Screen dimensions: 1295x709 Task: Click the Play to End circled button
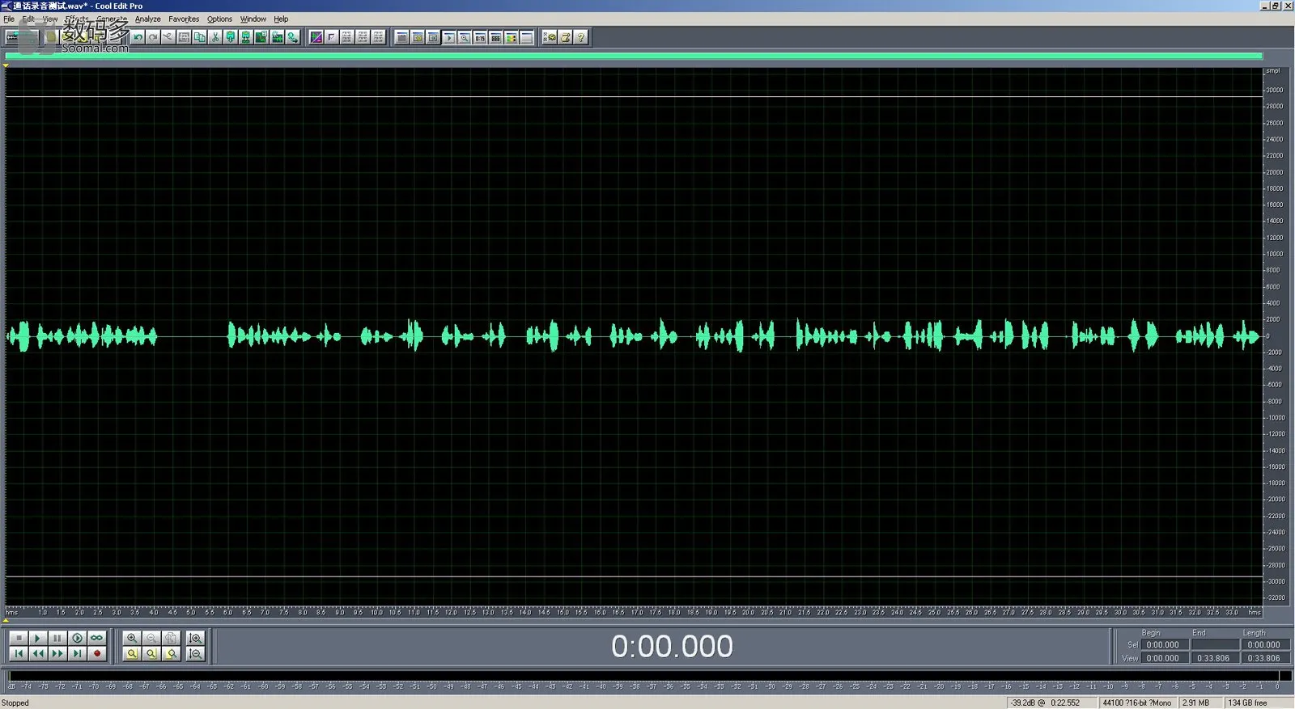tap(77, 638)
